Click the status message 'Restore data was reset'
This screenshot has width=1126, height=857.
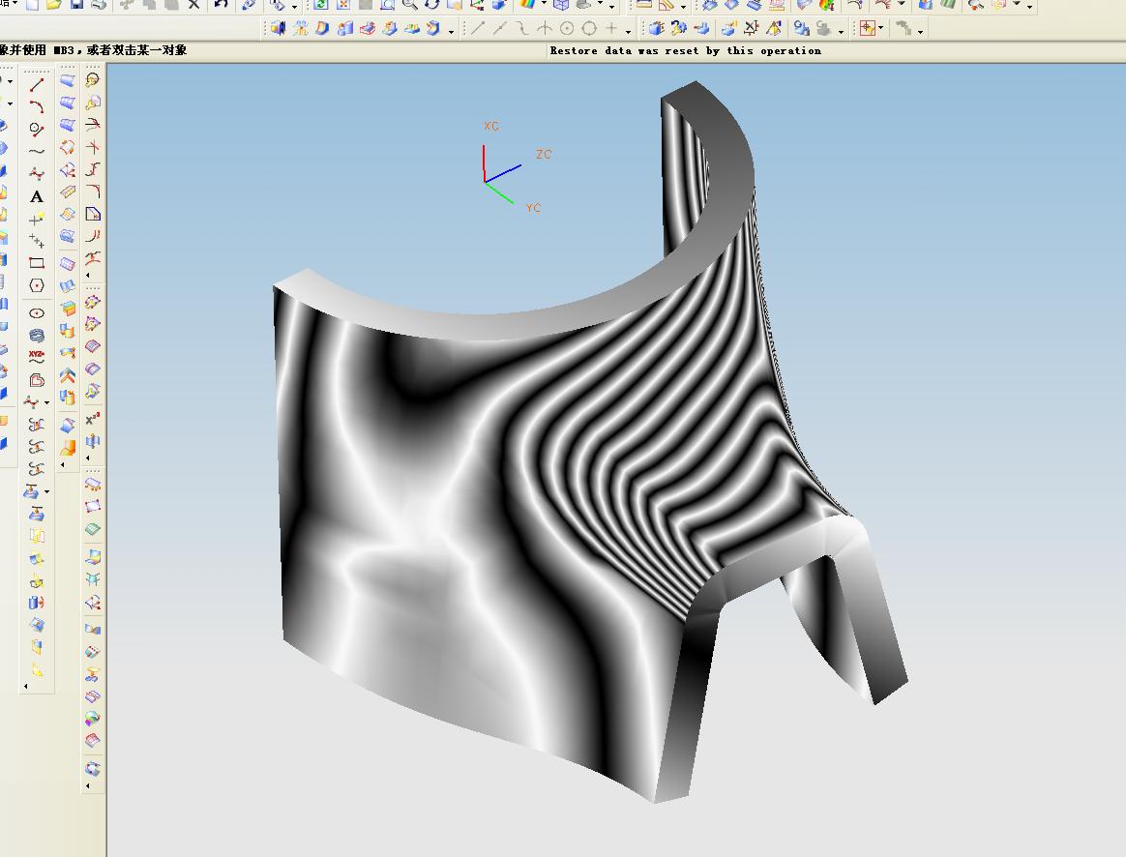click(685, 51)
